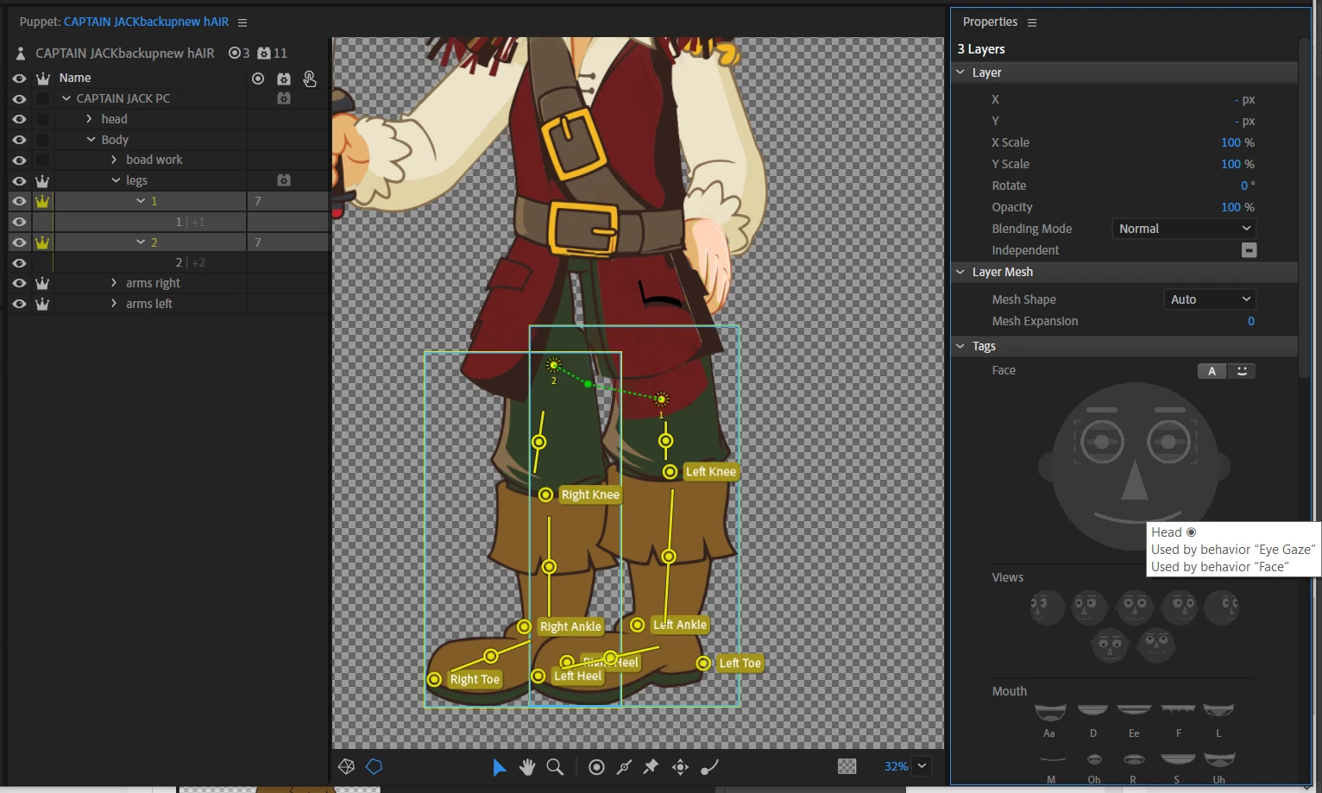The width and height of the screenshot is (1322, 793).
Task: Click the Mesh Expansion value
Action: (1251, 321)
